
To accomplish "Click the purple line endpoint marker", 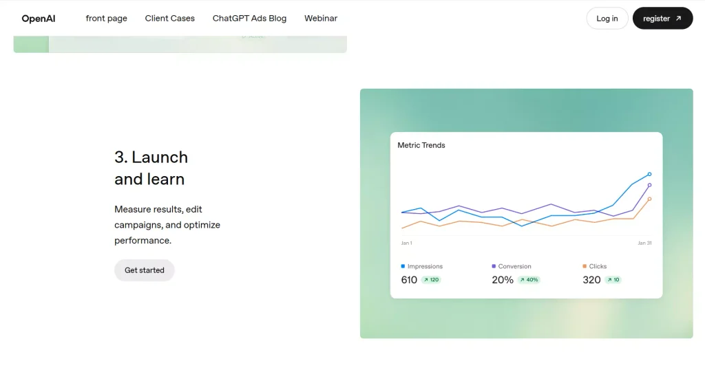I will pyautogui.click(x=649, y=185).
